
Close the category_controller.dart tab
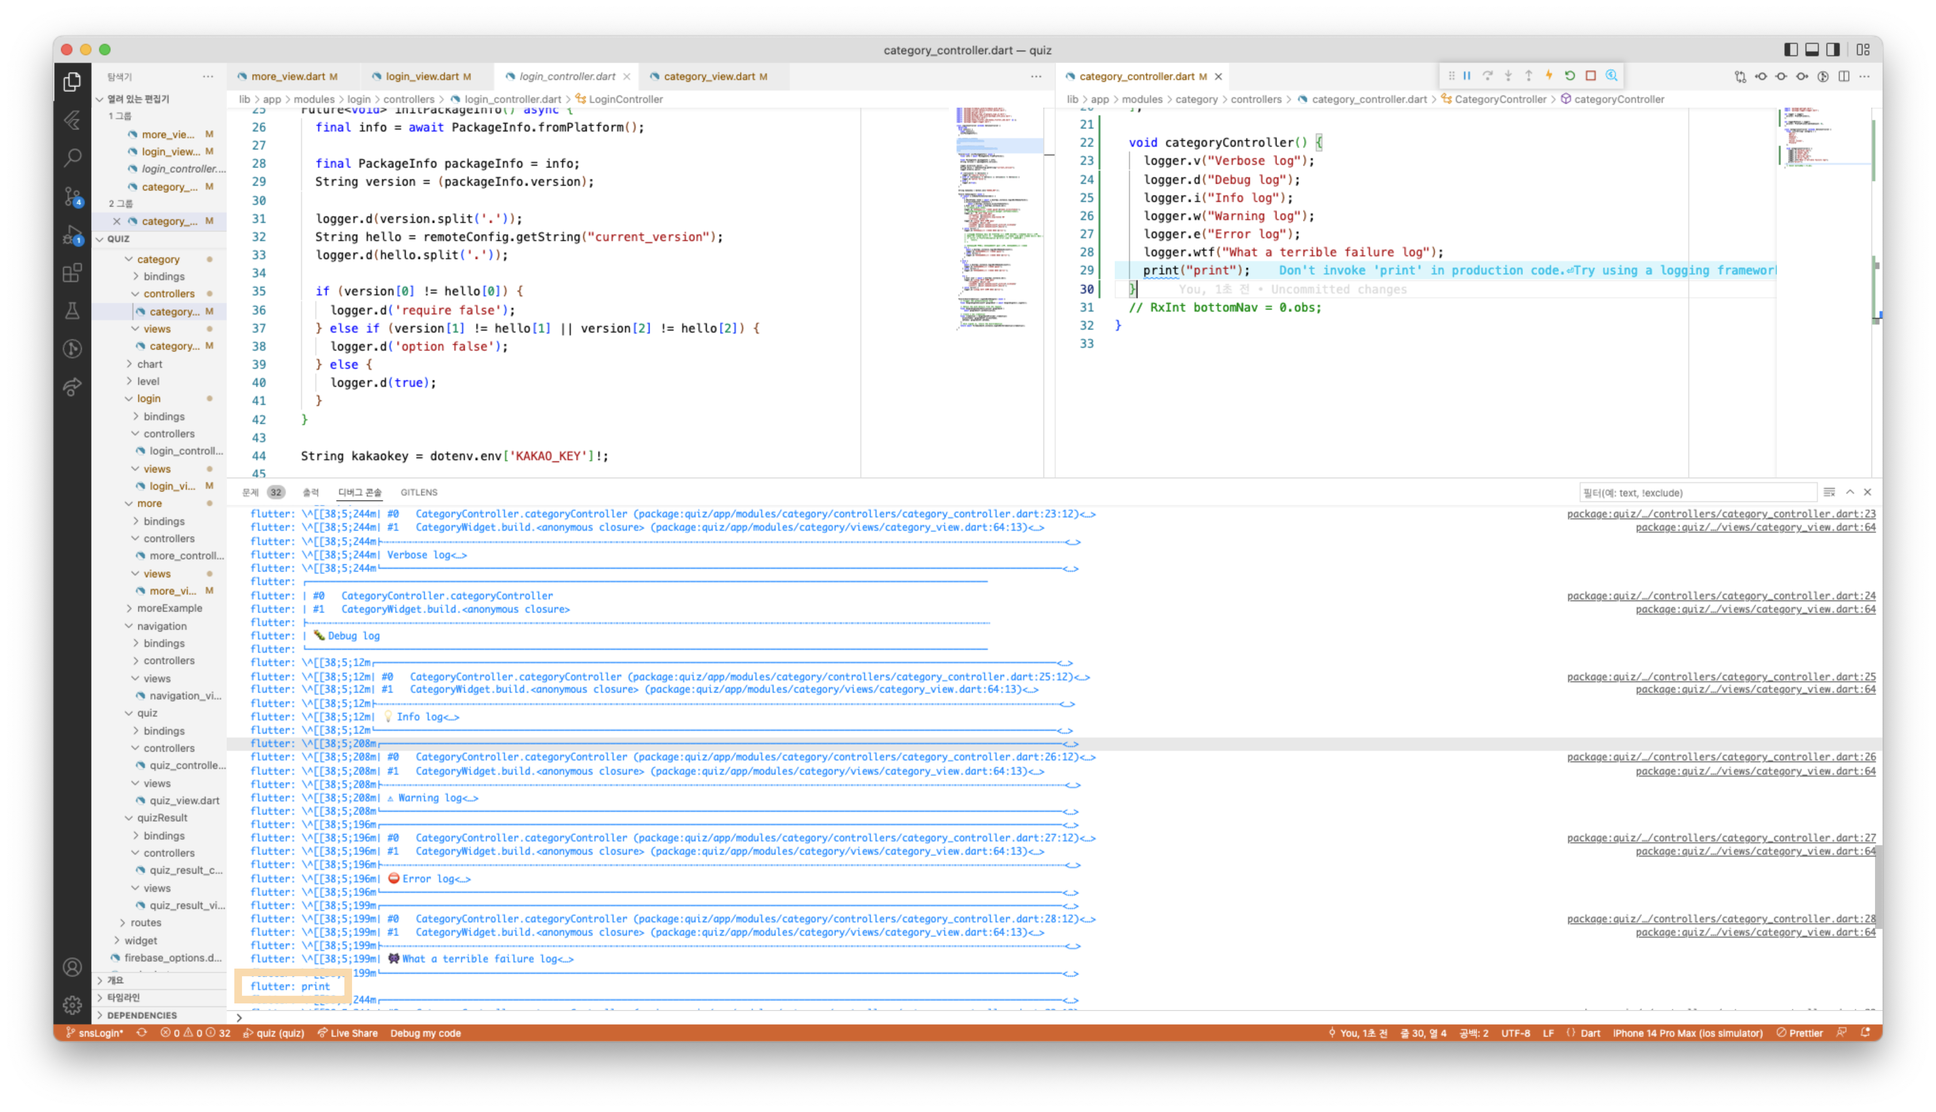[1219, 76]
